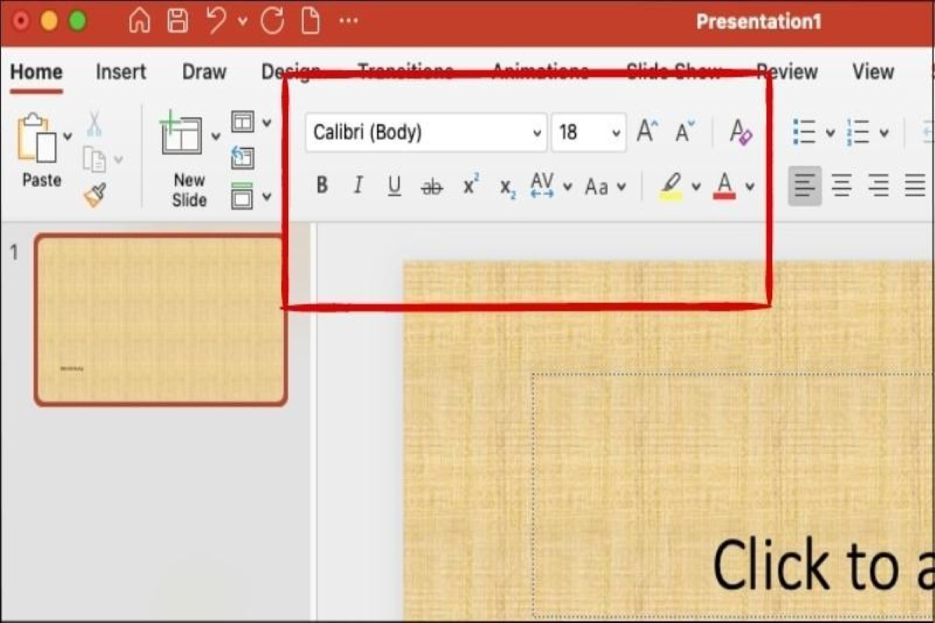935x623 pixels.
Task: Open the Change Case dropdown arrow
Action: [621, 187]
